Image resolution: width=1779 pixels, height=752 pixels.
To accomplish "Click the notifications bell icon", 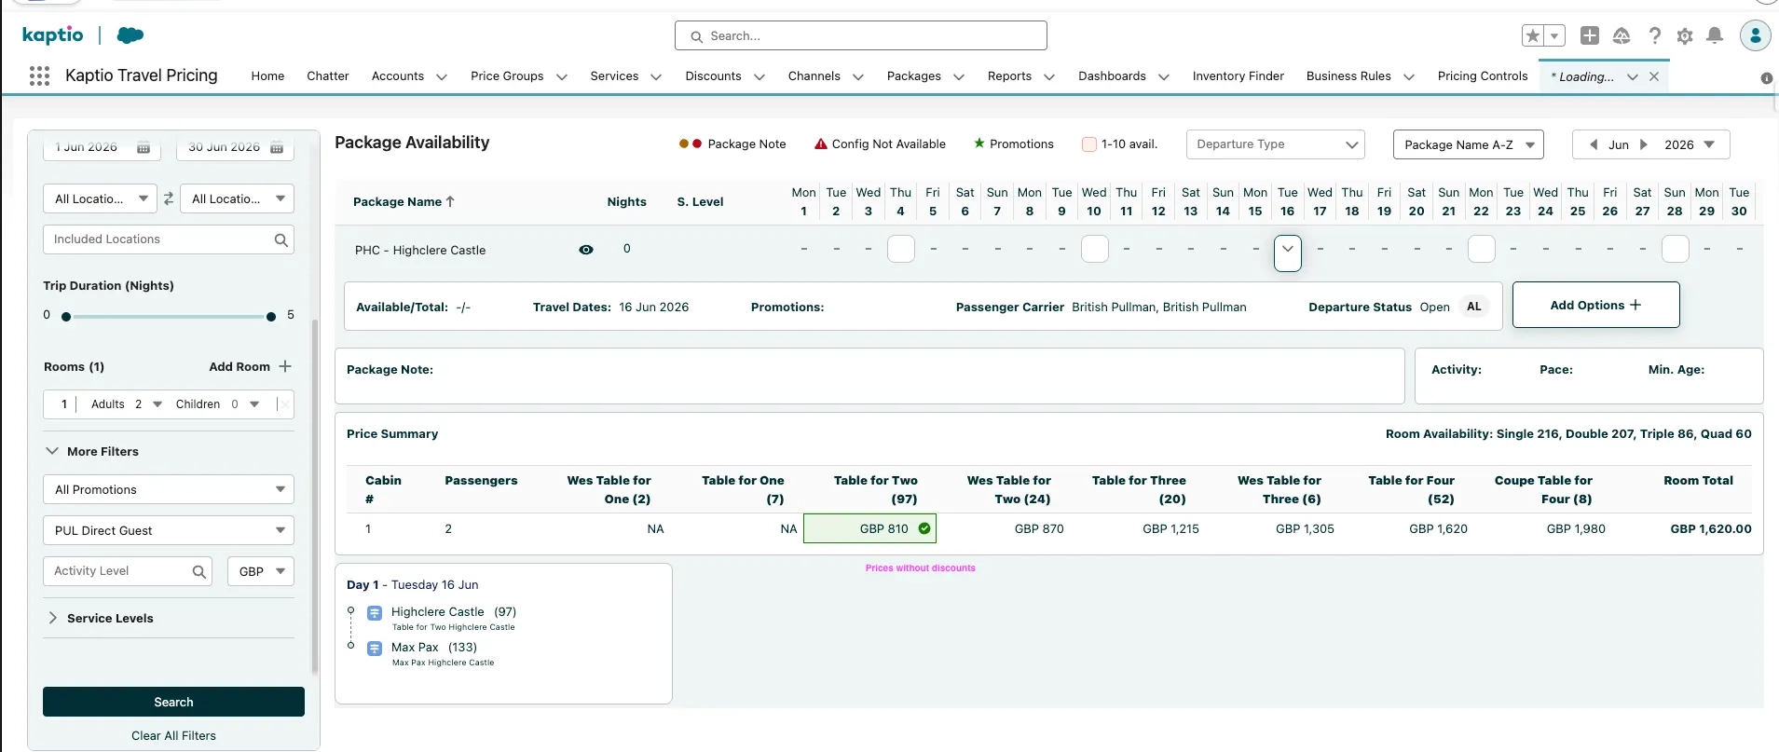I will click(x=1715, y=35).
